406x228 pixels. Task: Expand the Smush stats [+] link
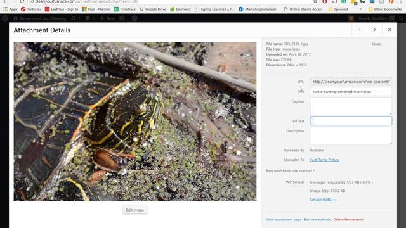coord(323,199)
